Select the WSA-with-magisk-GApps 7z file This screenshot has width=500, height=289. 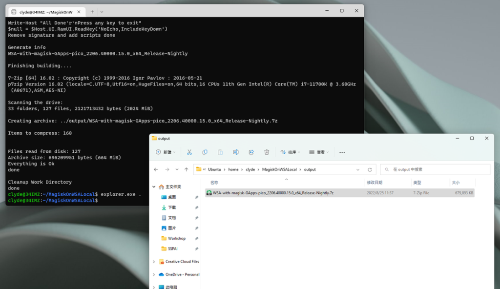click(x=273, y=193)
